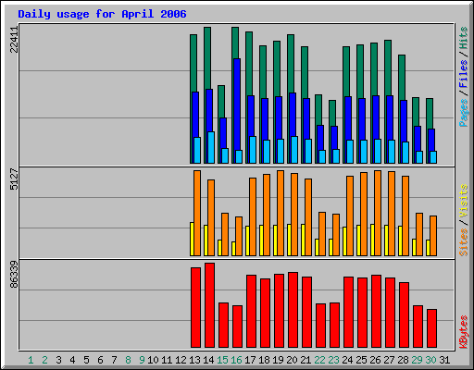The height and width of the screenshot is (370, 474).
Task: Click day label 5 on the x-axis
Action: click(x=86, y=360)
